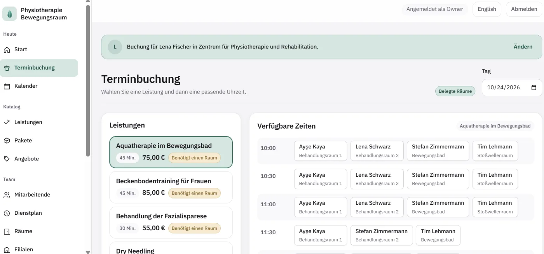Click the Aquatherapie im Bewegungsbad filter chip
Screen dimensions: 544x254
tap(495, 126)
